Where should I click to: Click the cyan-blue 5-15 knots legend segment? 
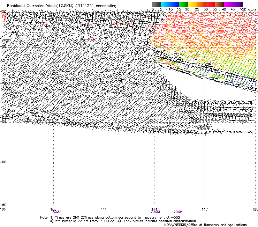(x=170, y=4)
